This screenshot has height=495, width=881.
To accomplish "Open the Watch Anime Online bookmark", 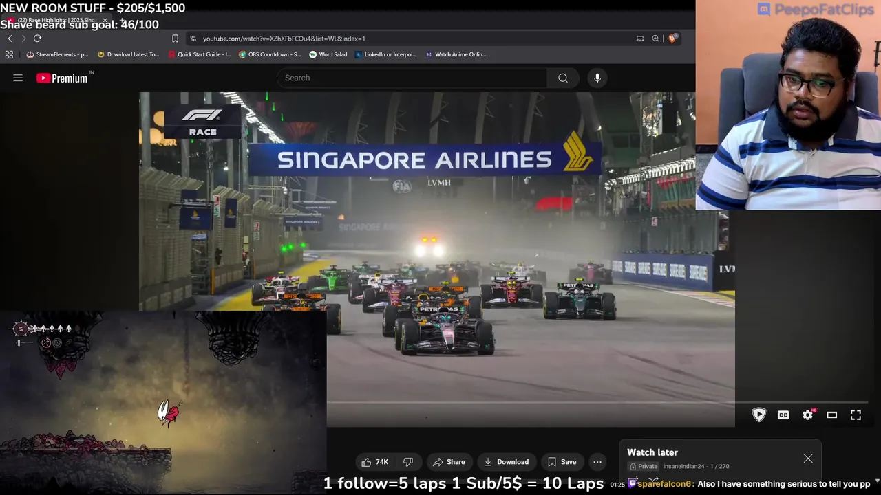I will coord(456,54).
